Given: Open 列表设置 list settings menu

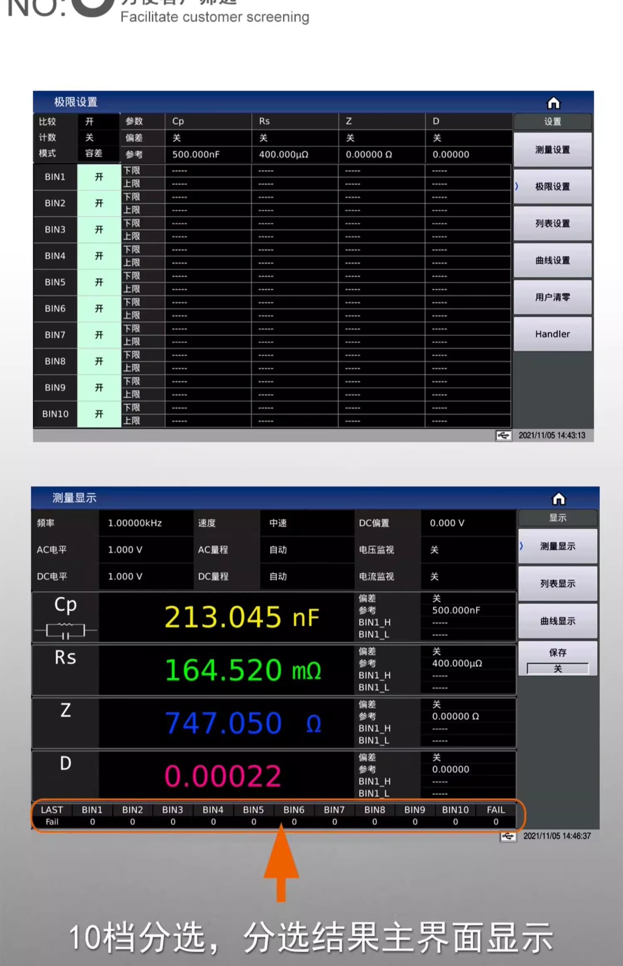Looking at the screenshot, I should [x=553, y=223].
